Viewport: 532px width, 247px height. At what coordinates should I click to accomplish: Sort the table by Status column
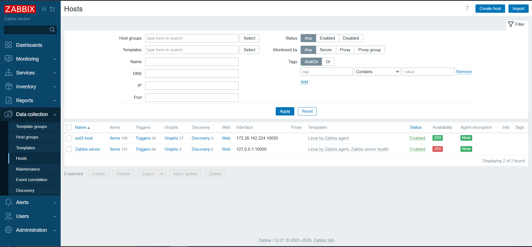pyautogui.click(x=416, y=127)
